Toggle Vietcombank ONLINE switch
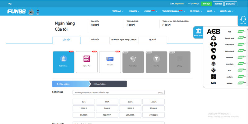This screenshot has width=248, height=124. tap(241, 51)
